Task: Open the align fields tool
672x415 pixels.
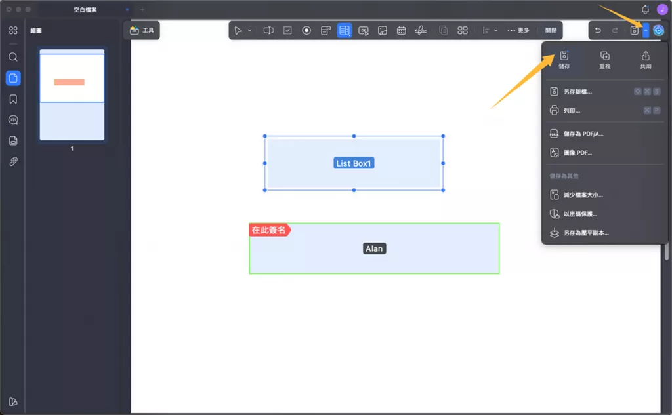Action: click(x=486, y=30)
